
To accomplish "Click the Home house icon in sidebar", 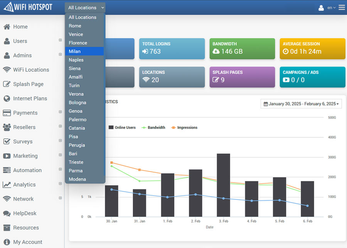I will click(x=7, y=27).
